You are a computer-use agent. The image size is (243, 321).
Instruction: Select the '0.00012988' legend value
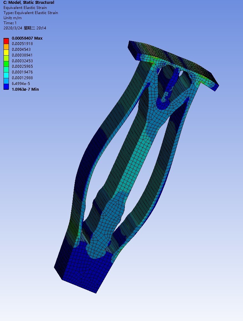(22, 78)
